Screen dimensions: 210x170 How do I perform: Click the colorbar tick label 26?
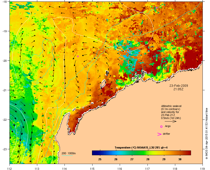tap(116, 159)
